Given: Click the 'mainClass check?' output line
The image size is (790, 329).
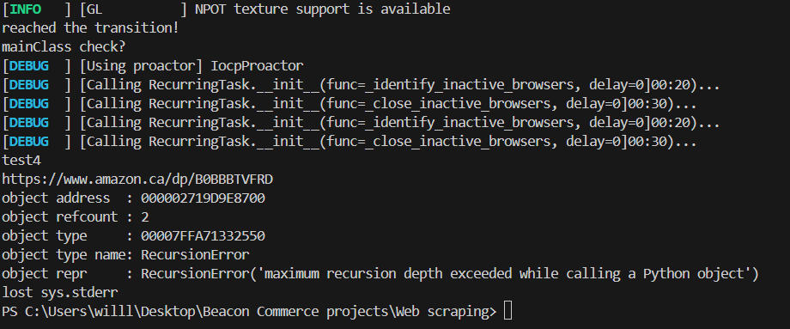Looking at the screenshot, I should tap(64, 47).
